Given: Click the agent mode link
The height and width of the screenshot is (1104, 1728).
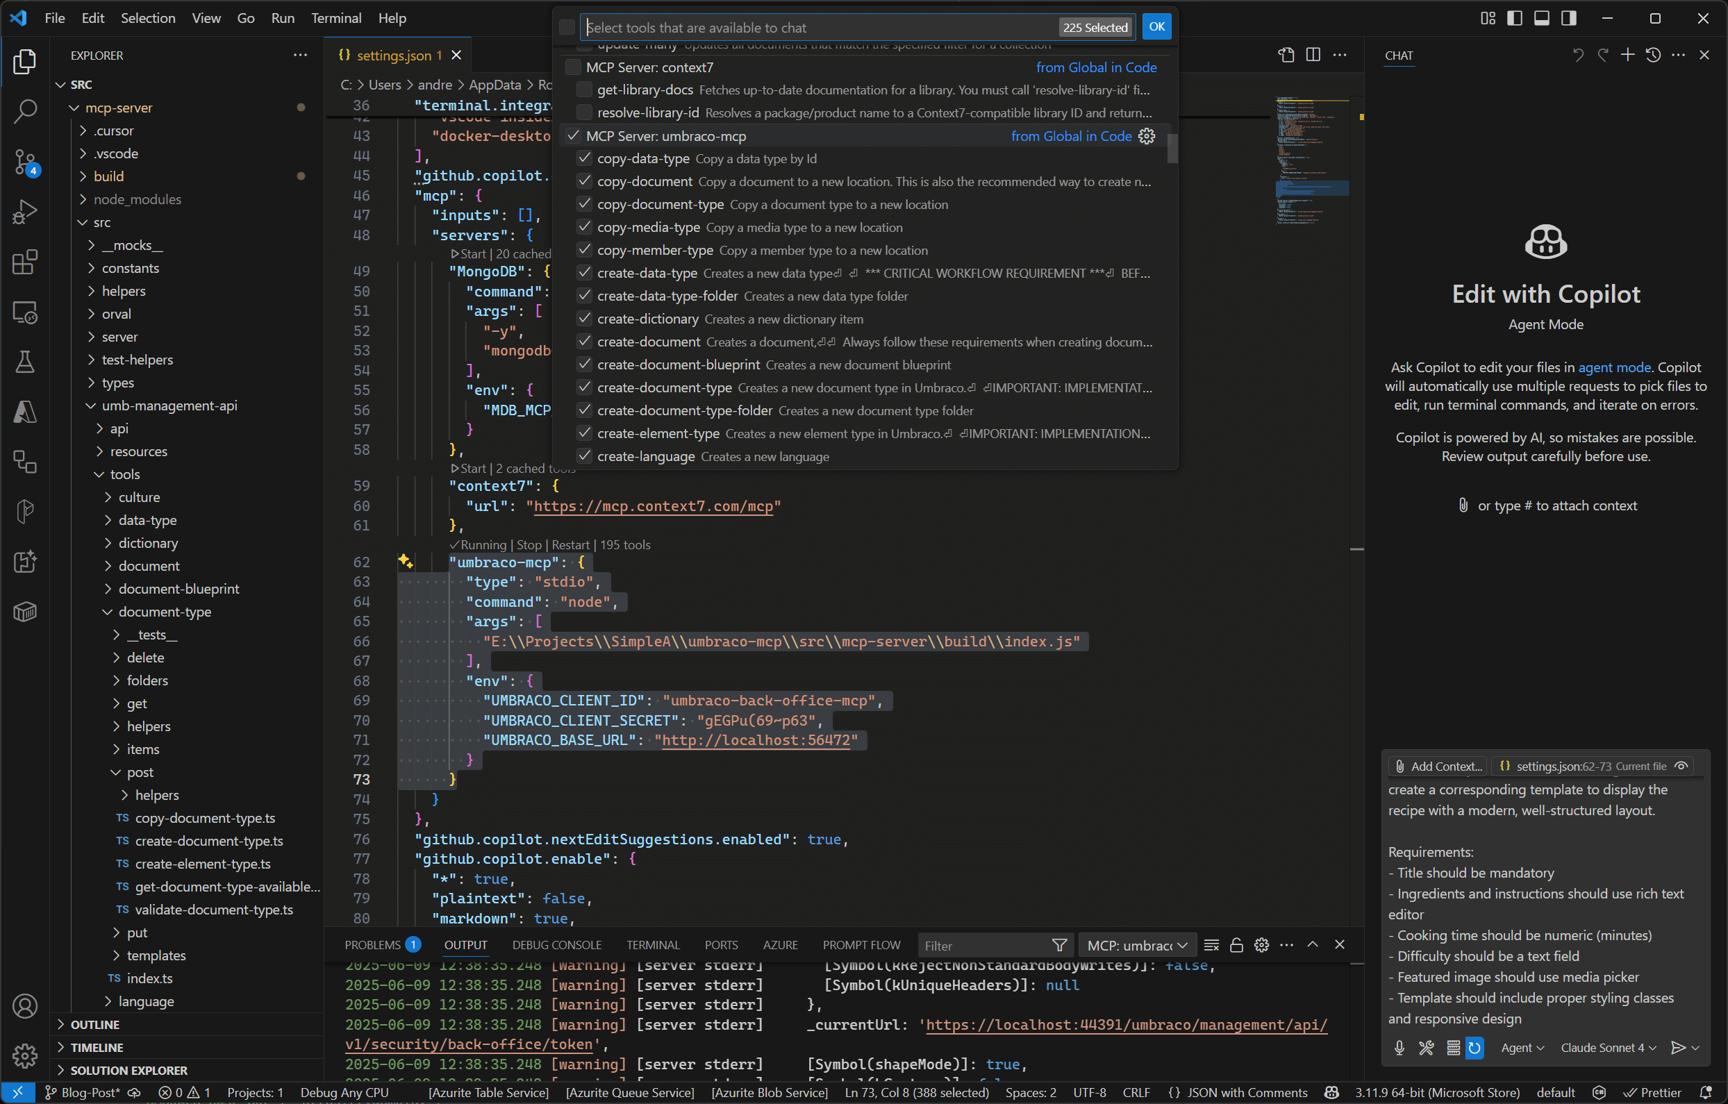Looking at the screenshot, I should click(1615, 367).
